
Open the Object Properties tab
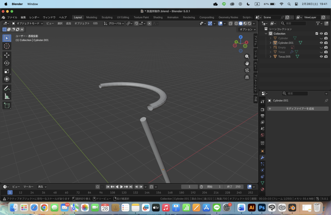tap(262, 151)
